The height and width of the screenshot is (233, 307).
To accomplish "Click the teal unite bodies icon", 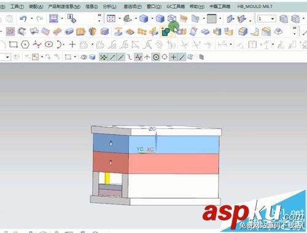I will pos(166,31).
